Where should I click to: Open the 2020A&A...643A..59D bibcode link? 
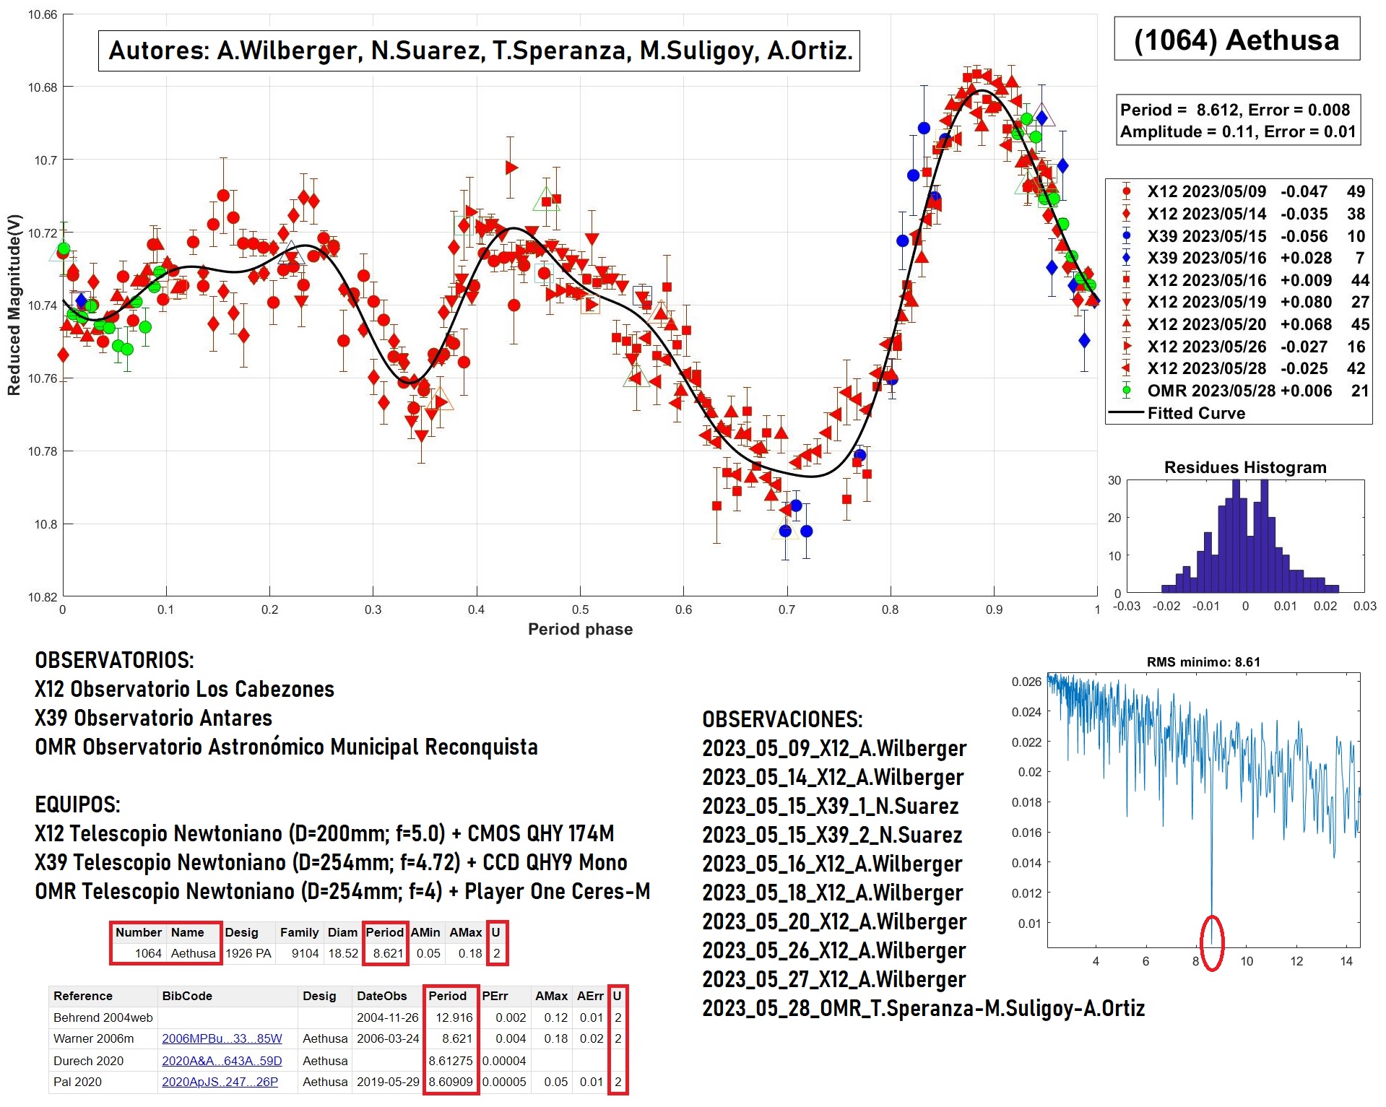tap(222, 1061)
